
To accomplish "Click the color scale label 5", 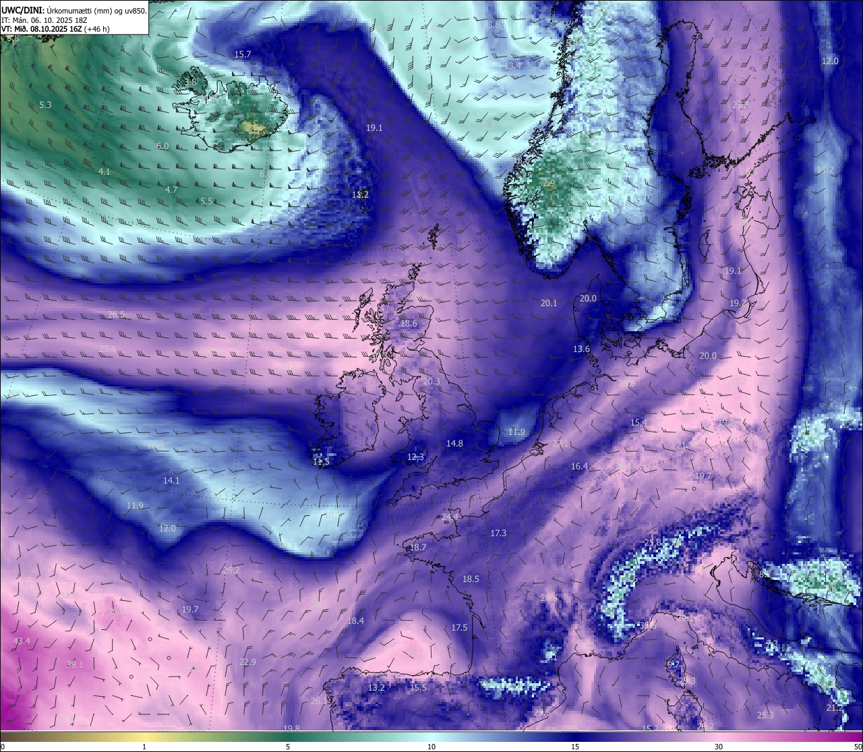I will (x=288, y=747).
